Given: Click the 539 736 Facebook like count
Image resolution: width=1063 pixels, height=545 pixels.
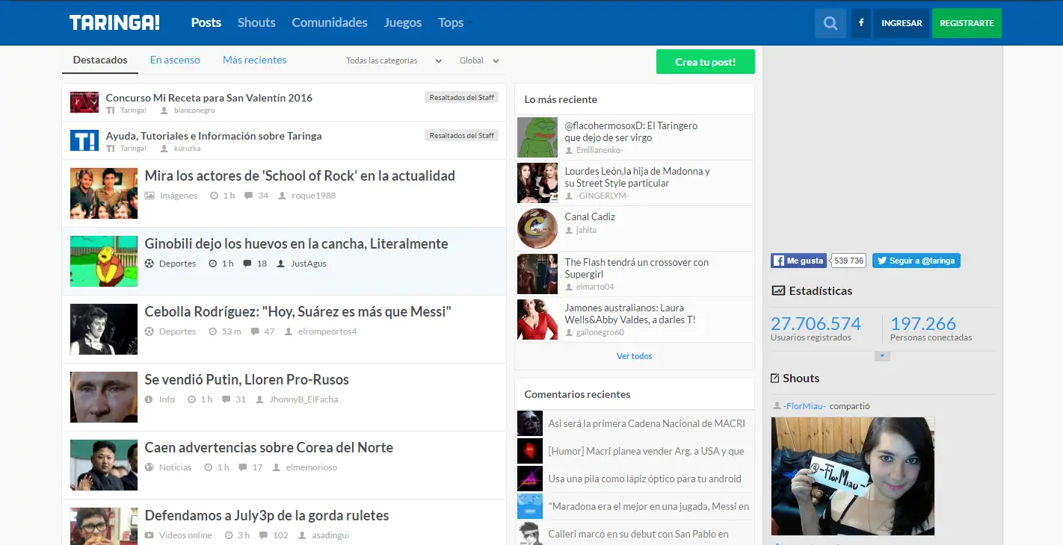Looking at the screenshot, I should click(848, 261).
